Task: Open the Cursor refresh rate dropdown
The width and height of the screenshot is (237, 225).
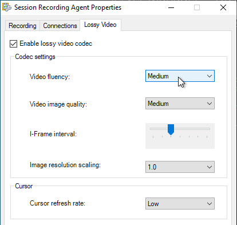Action: [180, 204]
